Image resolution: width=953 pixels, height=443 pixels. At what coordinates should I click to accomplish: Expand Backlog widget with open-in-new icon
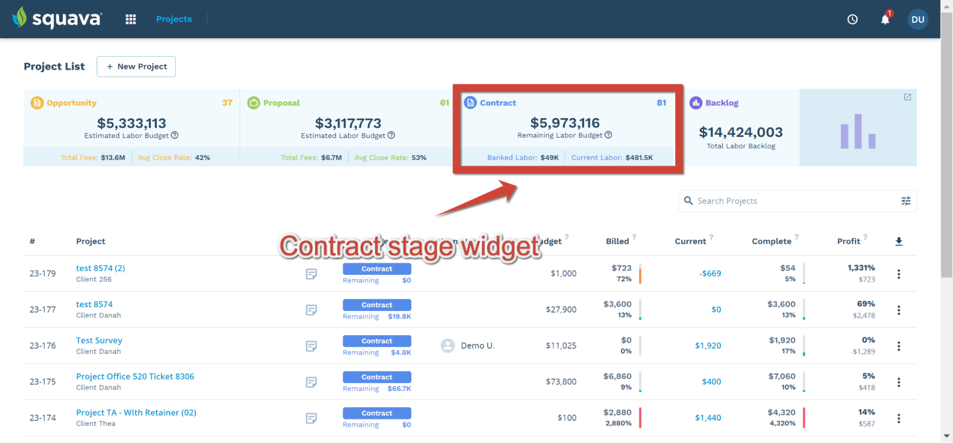(908, 97)
